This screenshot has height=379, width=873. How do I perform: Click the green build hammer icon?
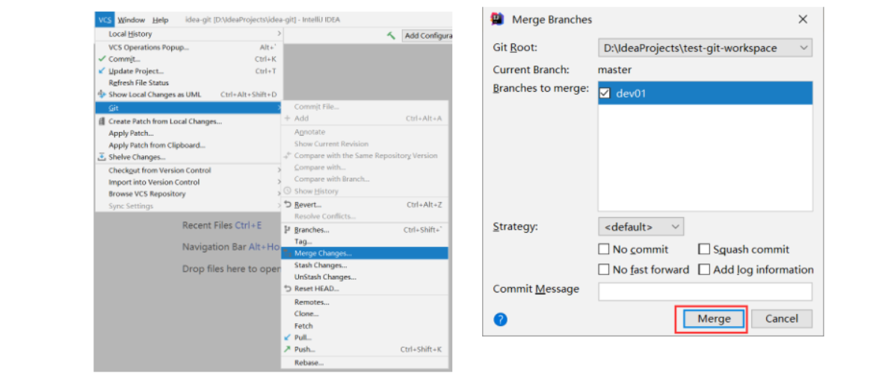tap(392, 36)
